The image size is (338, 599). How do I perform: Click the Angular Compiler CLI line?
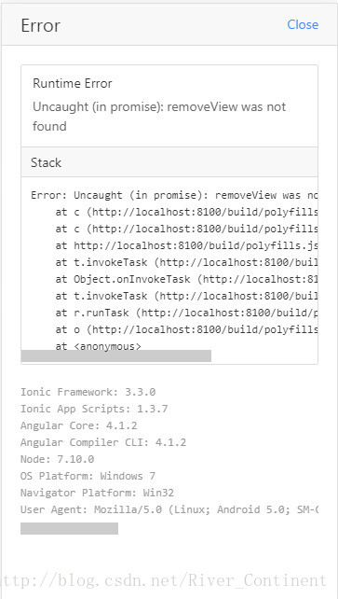[x=103, y=442]
